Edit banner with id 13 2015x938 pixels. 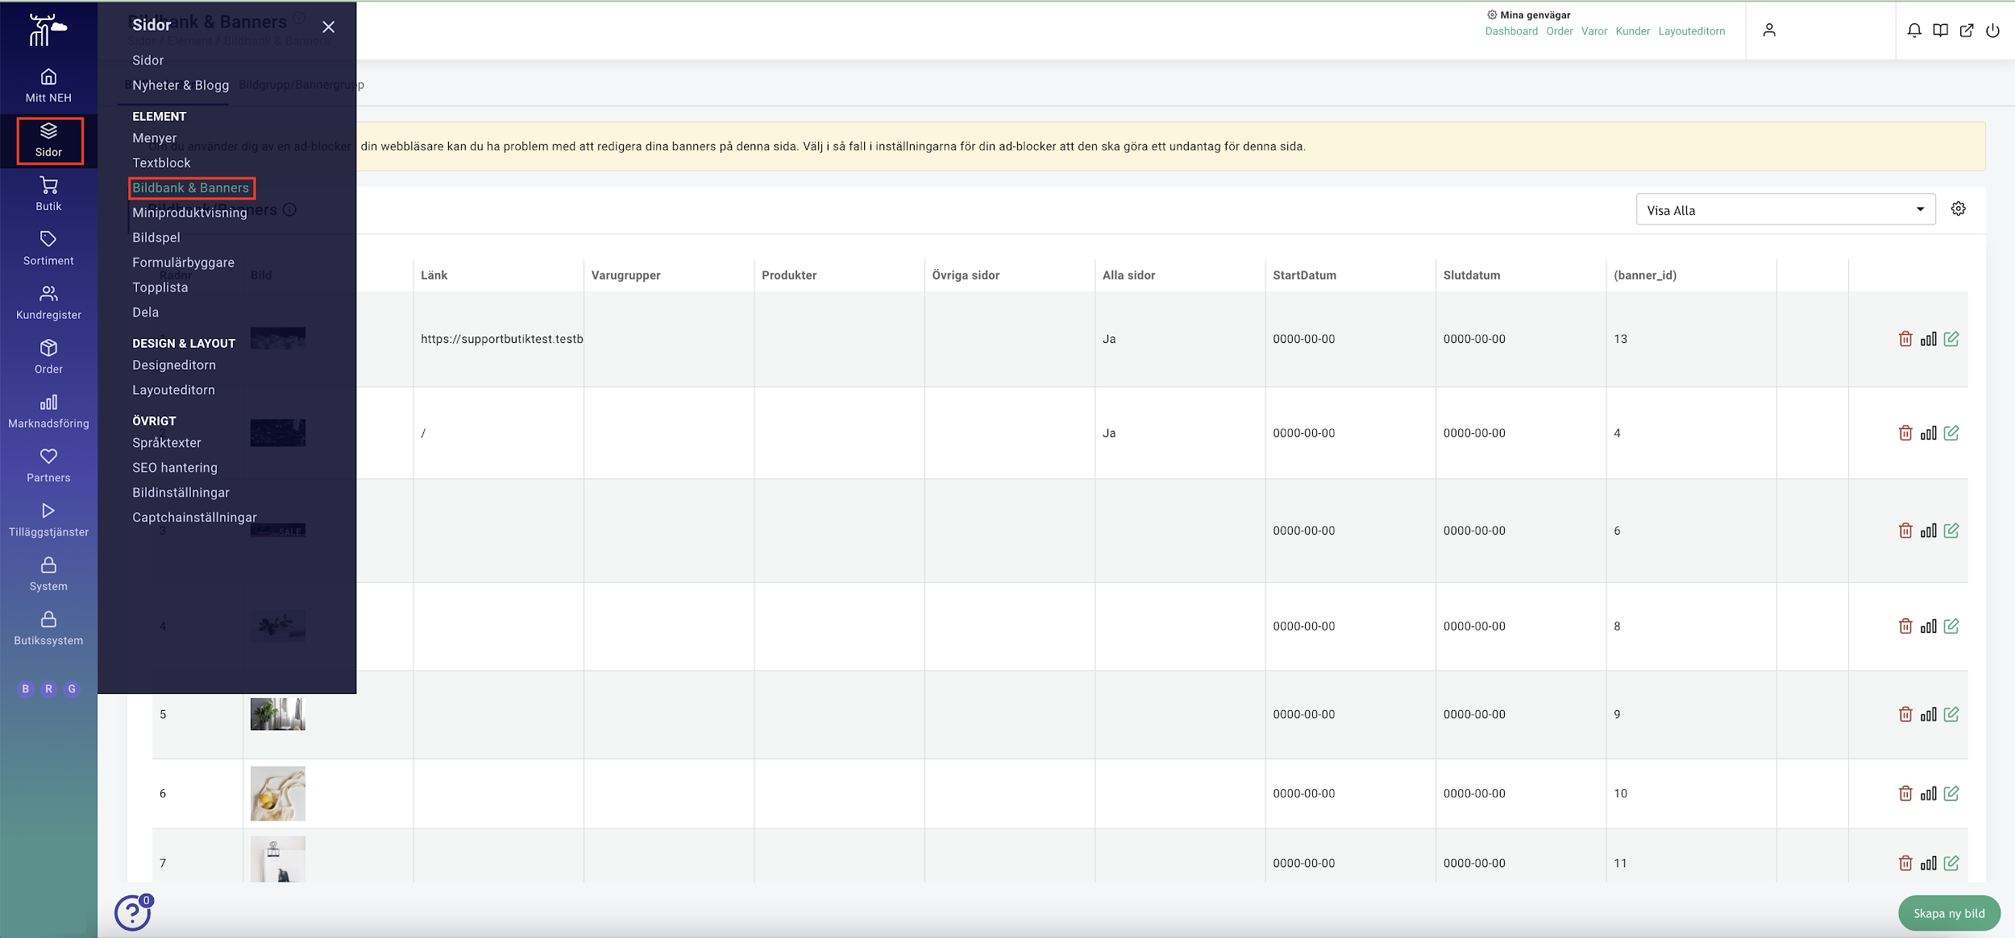pyautogui.click(x=1951, y=339)
